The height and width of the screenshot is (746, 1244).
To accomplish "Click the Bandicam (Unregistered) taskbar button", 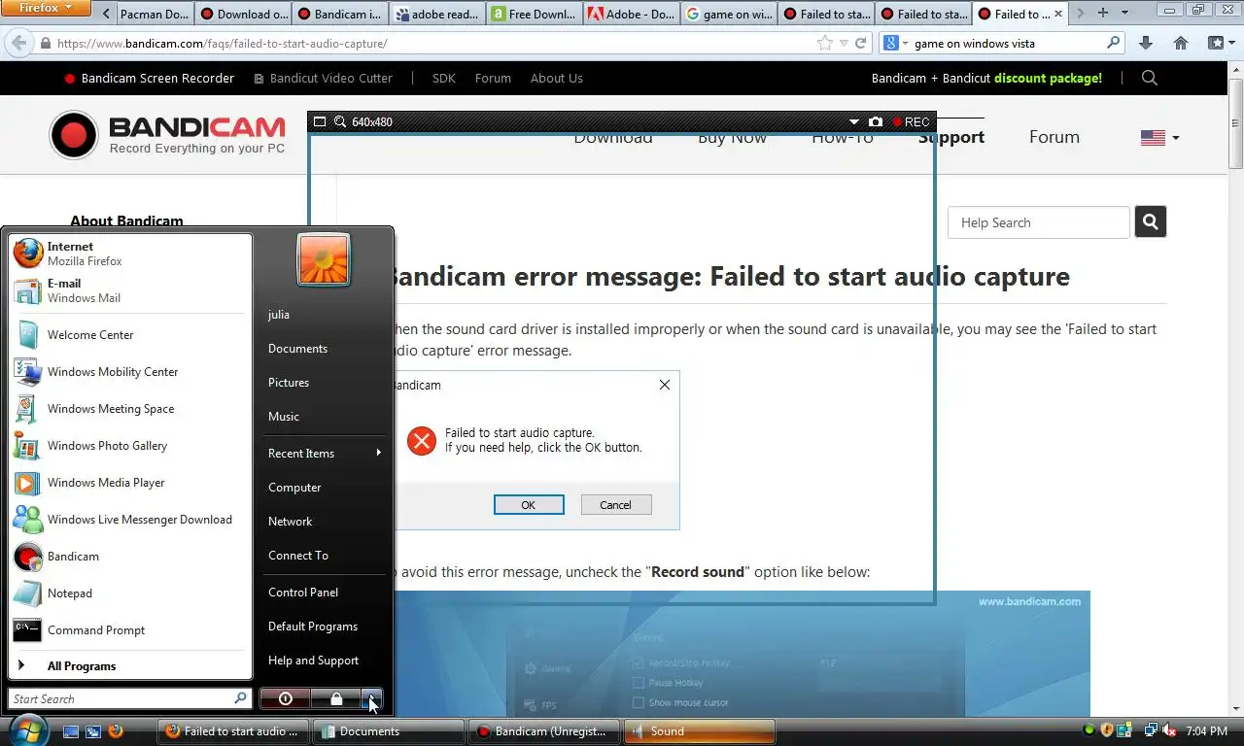I will (x=543, y=731).
